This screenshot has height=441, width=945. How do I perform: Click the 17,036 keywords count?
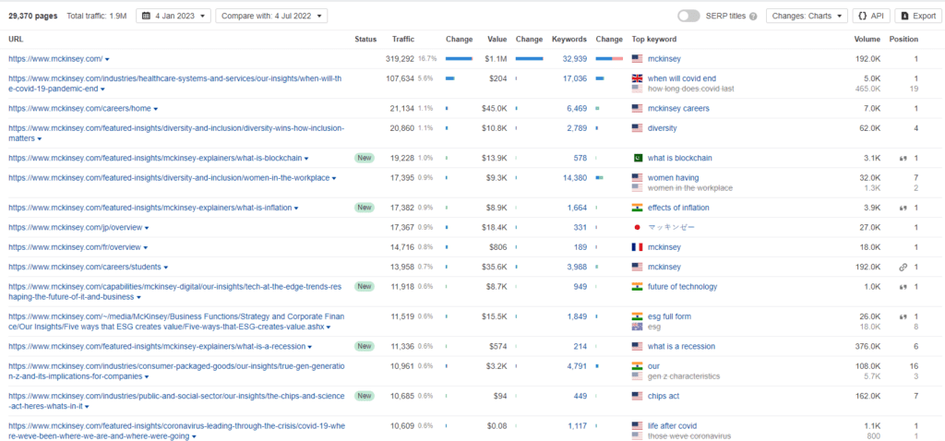coord(574,78)
